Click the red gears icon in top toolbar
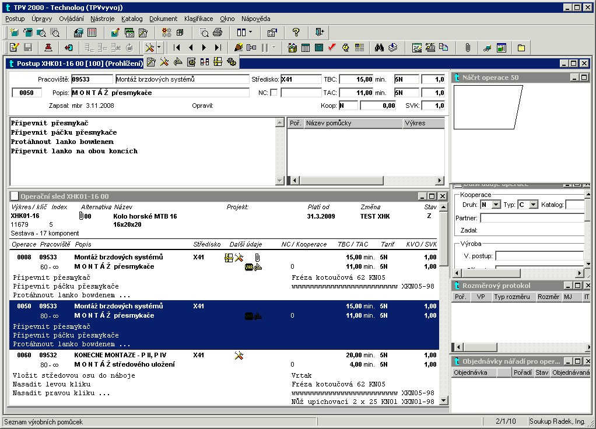 166,33
